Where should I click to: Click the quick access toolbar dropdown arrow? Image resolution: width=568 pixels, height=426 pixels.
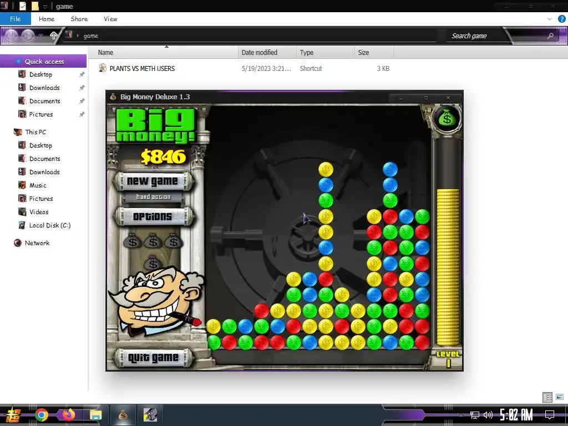point(45,7)
